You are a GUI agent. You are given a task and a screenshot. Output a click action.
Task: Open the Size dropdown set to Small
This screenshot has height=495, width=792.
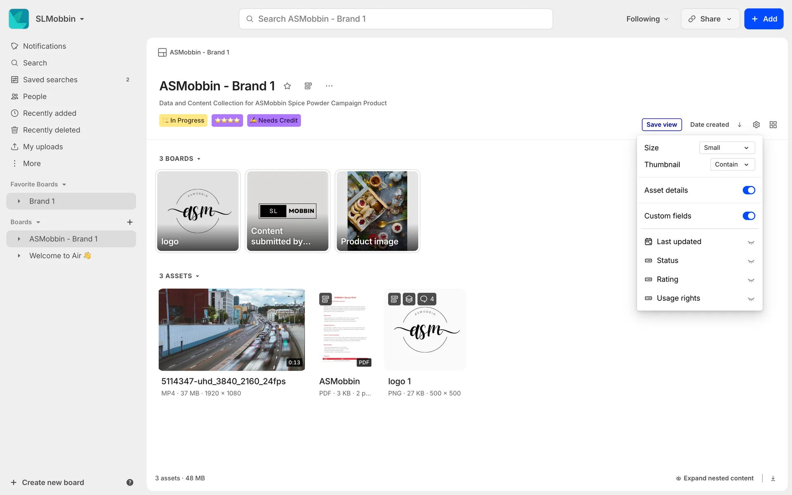click(726, 148)
